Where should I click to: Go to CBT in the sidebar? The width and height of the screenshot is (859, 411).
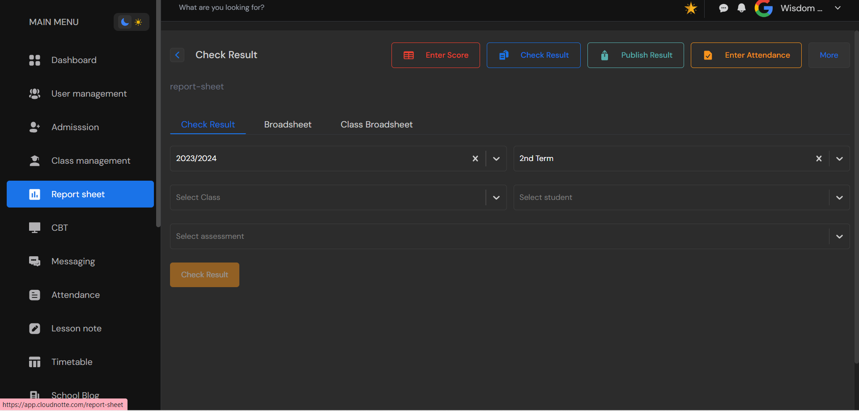60,228
